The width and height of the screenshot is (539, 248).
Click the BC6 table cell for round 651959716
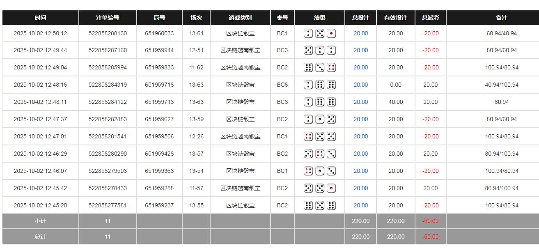pyautogui.click(x=282, y=85)
